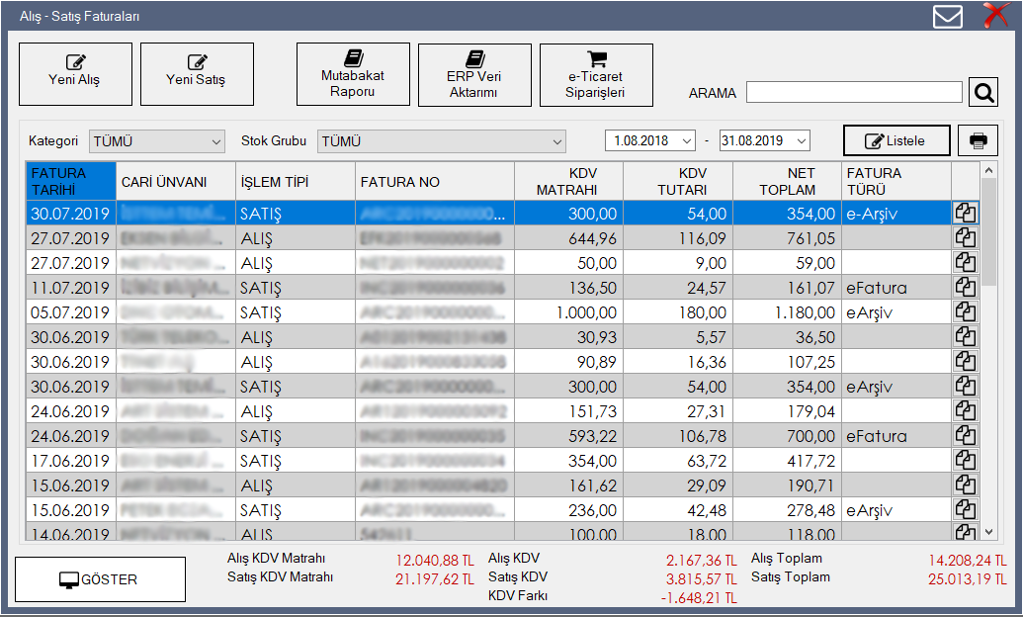Image resolution: width=1023 pixels, height=617 pixels.
Task: Select date cell 05.07.2019
Action: click(70, 312)
